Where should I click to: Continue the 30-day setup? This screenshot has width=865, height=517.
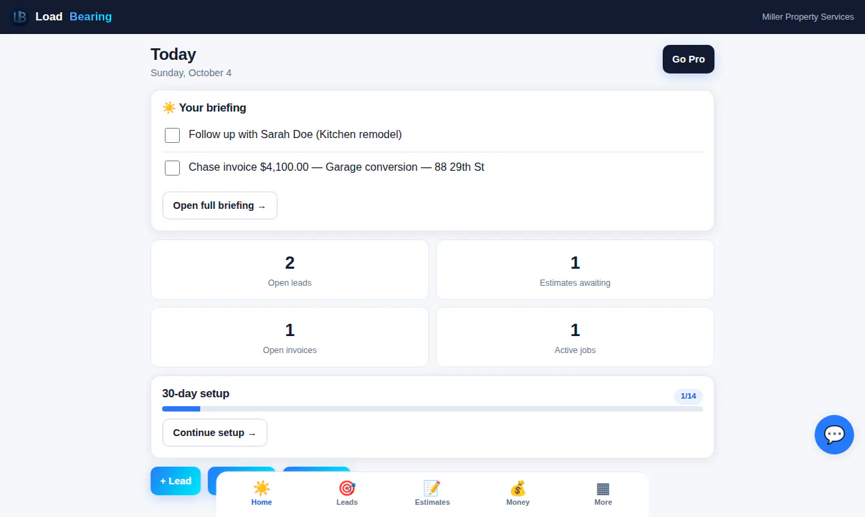click(215, 433)
